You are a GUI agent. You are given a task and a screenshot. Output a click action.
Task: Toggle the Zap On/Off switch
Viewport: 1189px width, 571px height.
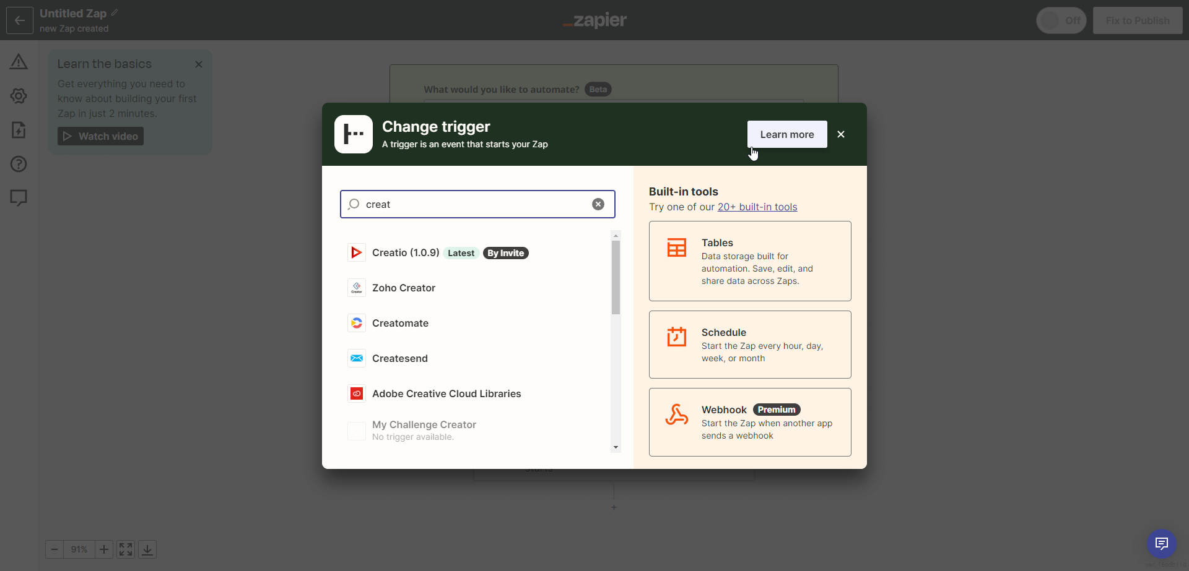(1061, 20)
